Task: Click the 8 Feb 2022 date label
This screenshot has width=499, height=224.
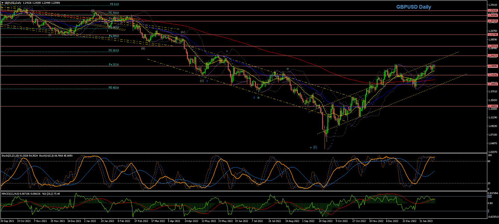Action: [123, 222]
